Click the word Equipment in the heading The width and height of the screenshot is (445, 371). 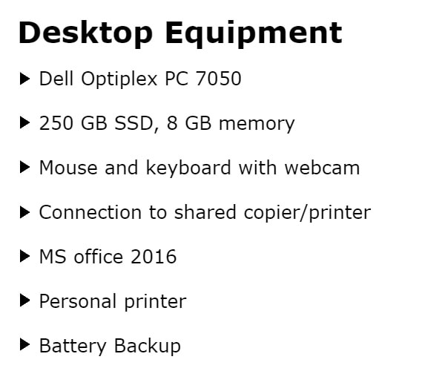tap(254, 33)
